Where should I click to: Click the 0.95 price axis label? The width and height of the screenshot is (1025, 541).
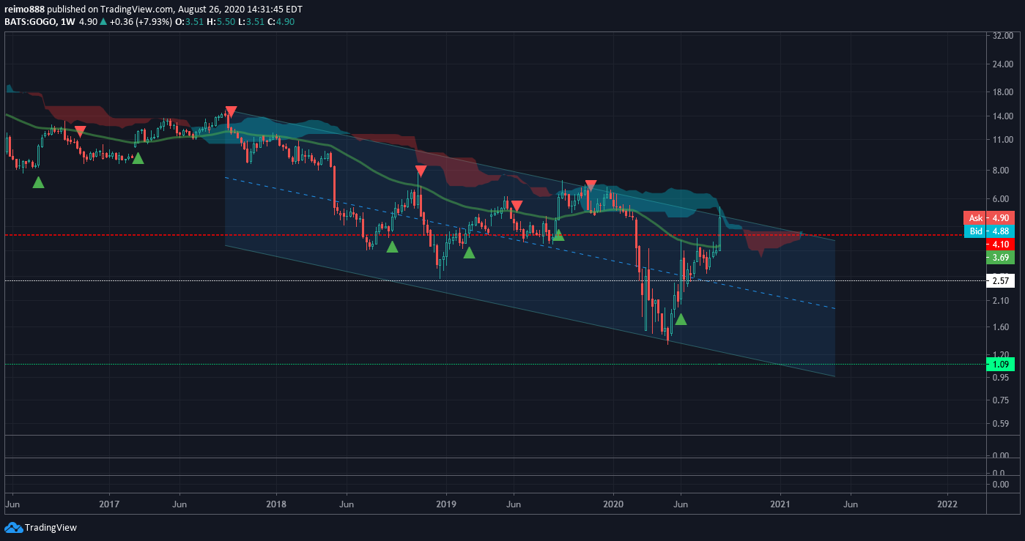coord(1002,377)
